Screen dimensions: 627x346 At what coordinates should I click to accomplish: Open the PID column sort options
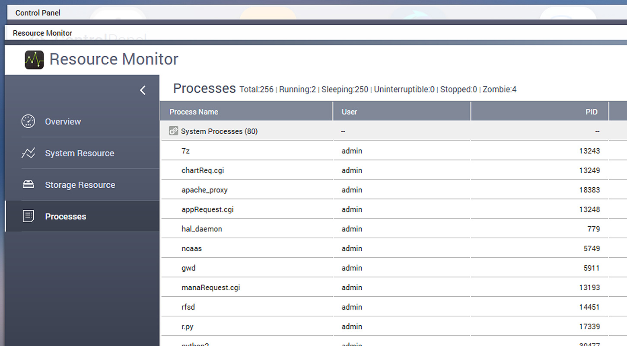[x=592, y=111]
